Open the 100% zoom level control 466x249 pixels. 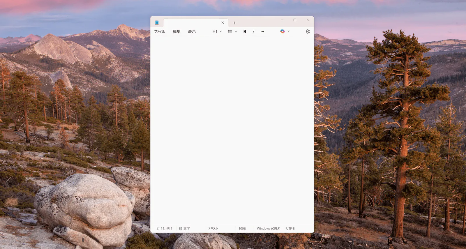(242, 229)
